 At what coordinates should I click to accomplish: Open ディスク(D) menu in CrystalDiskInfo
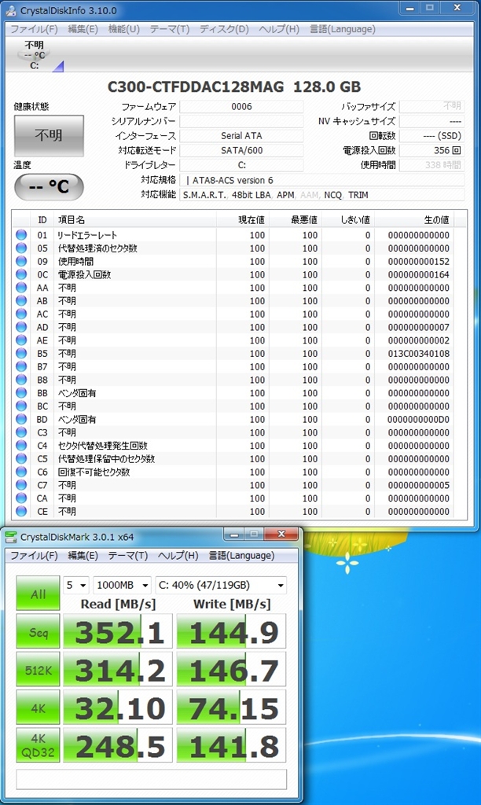[224, 29]
